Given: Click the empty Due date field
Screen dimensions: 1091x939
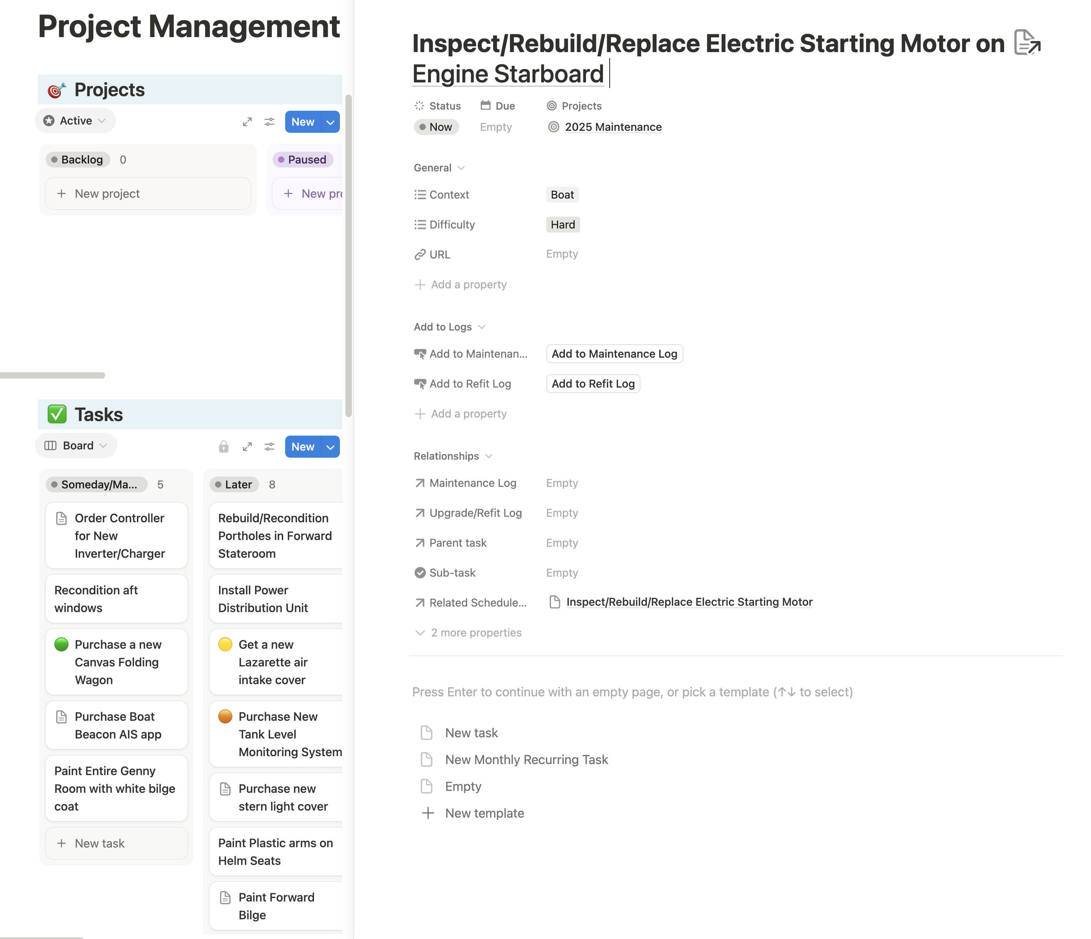Looking at the screenshot, I should coord(495,127).
